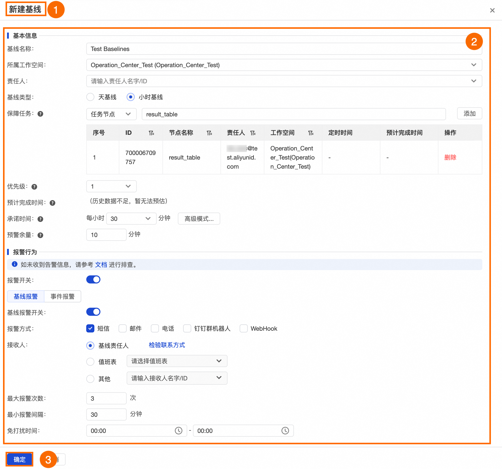
Task: Uncheck the 短信 alert method
Action: [x=90, y=328]
